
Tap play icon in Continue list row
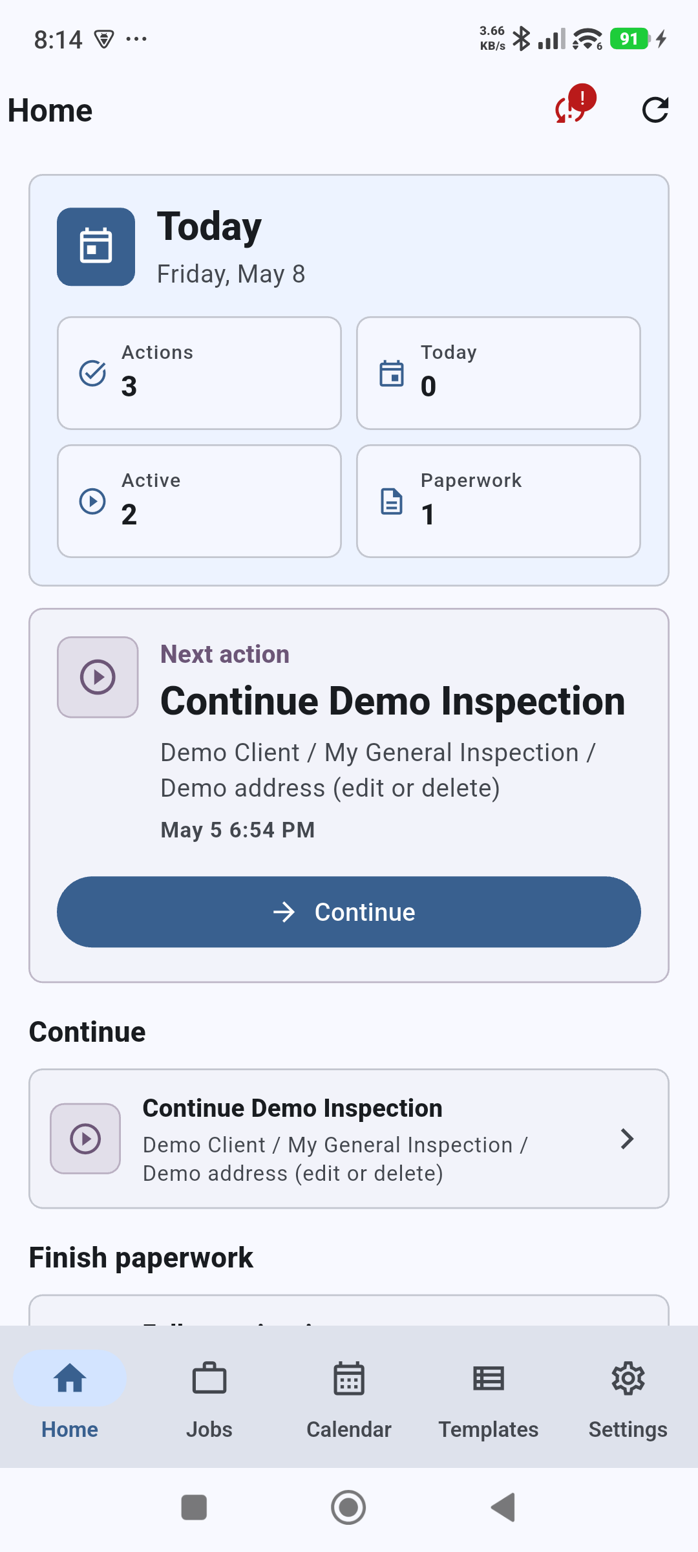tap(85, 1139)
